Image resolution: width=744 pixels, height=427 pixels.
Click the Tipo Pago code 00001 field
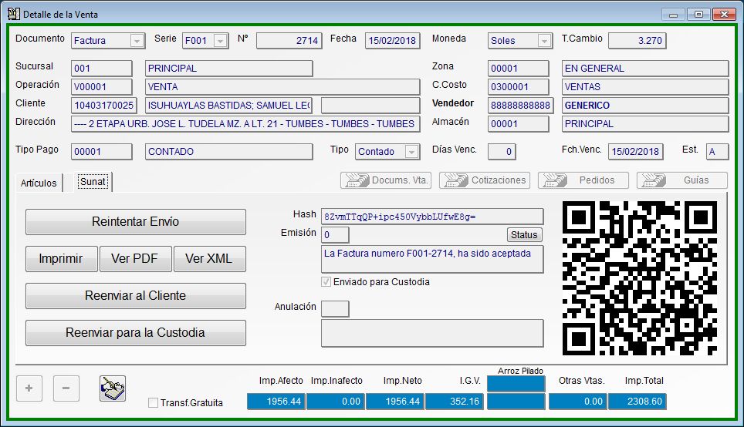[x=102, y=152]
